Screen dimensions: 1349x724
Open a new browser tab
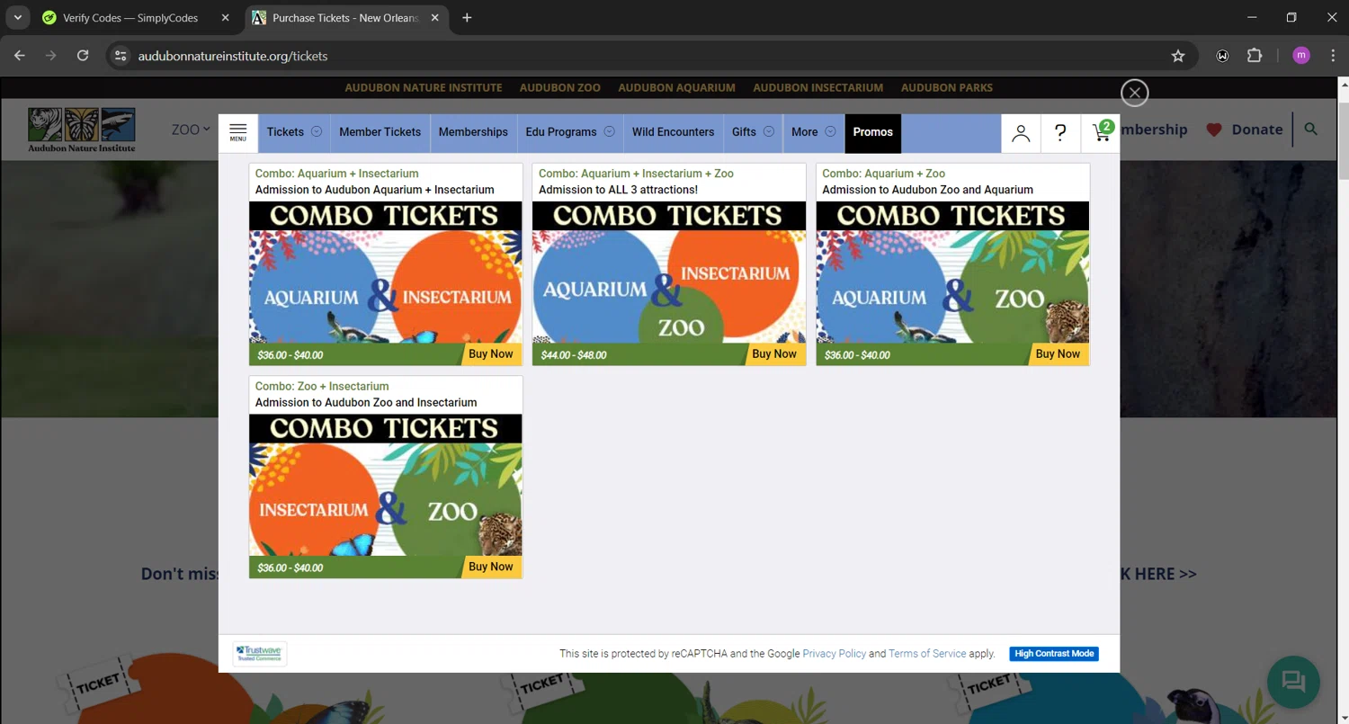pos(467,18)
